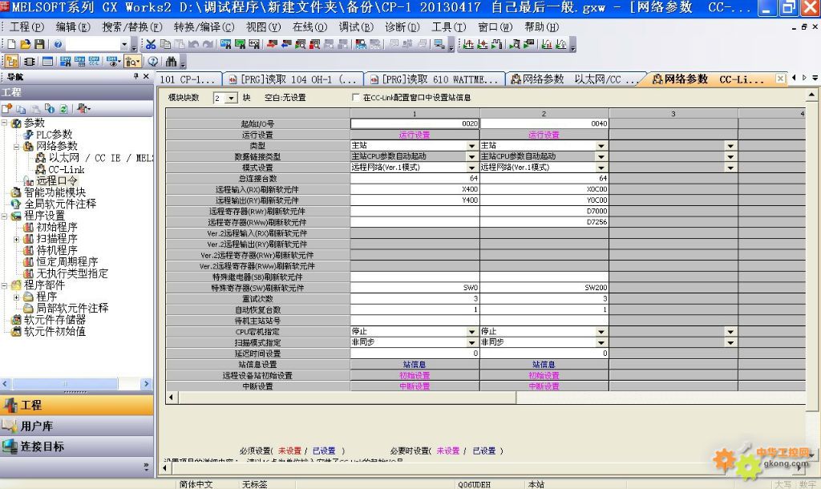821x489 pixels.
Task: Switch to [PRG]读取 610 WATTME tab
Action: pyautogui.click(x=435, y=79)
